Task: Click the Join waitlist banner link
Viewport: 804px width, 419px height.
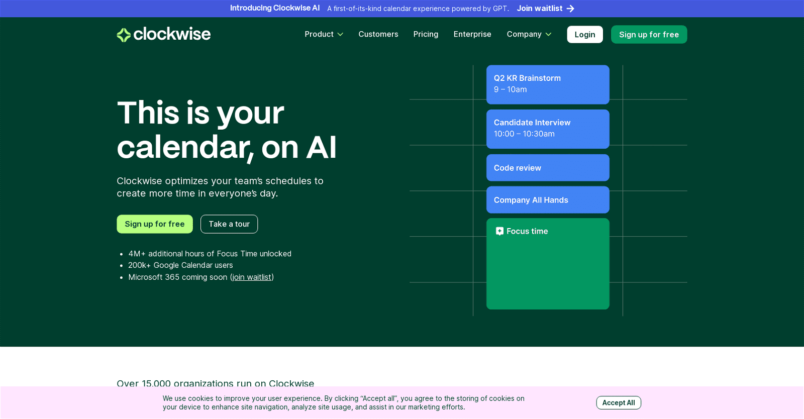Action: pyautogui.click(x=539, y=9)
